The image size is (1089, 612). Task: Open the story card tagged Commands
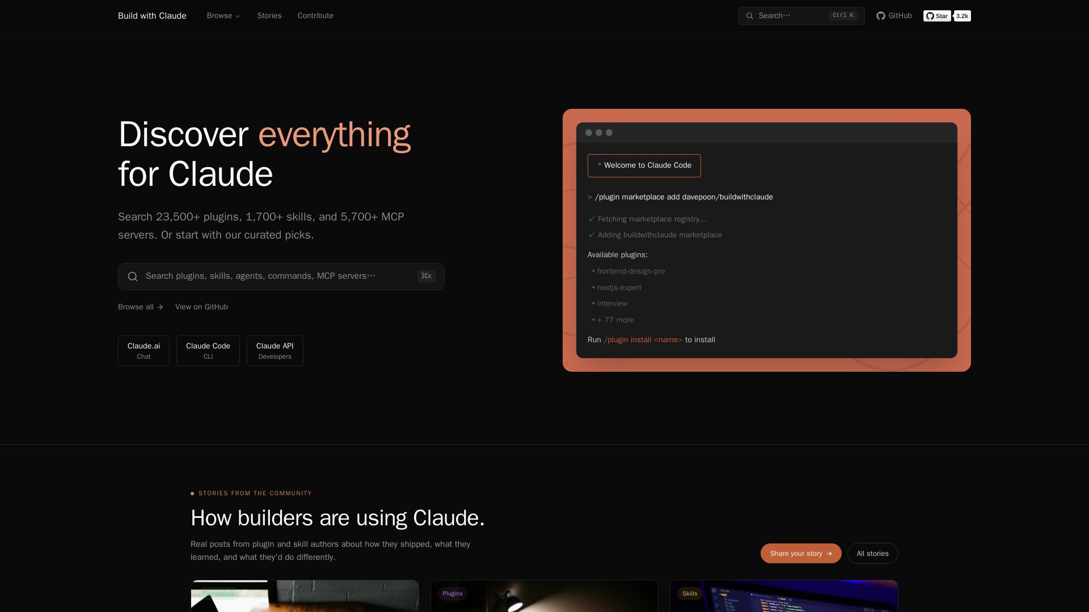[305, 596]
